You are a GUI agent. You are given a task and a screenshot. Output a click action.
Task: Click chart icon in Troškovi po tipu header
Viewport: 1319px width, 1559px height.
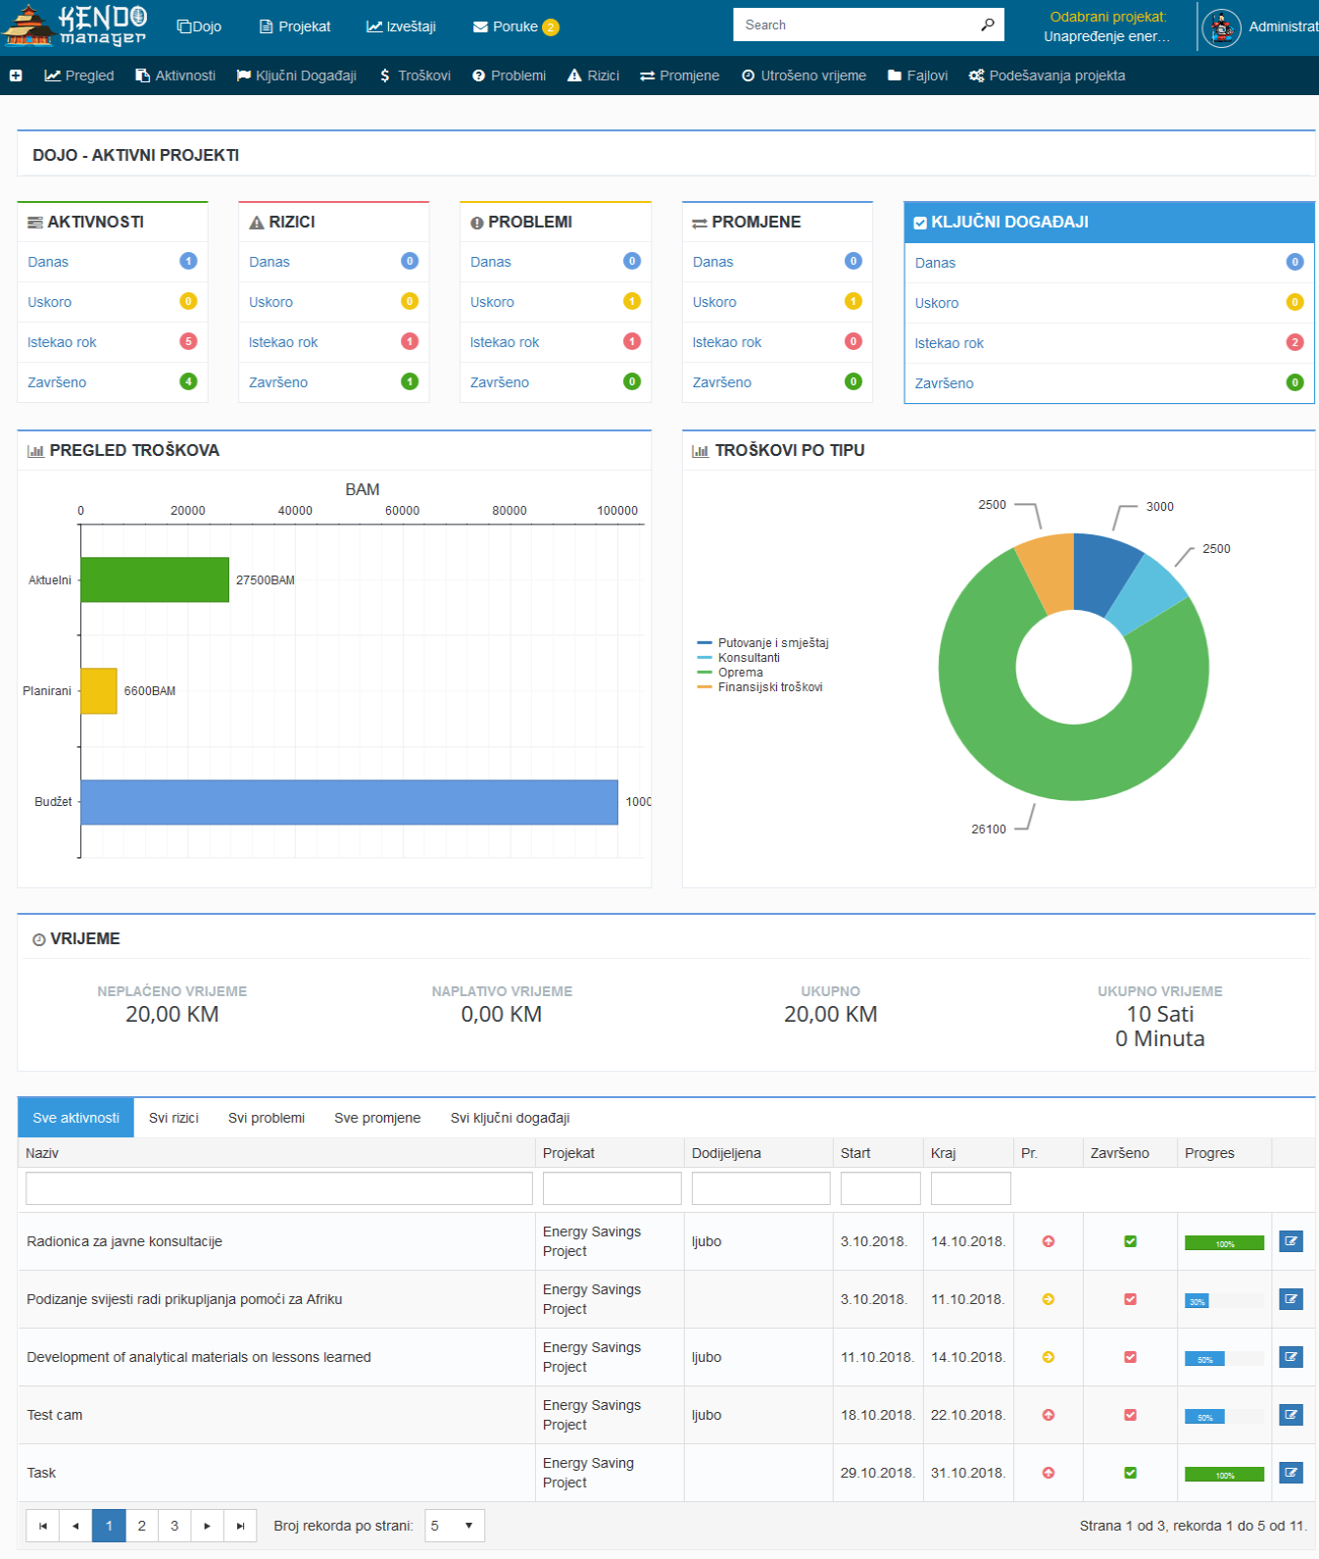pyautogui.click(x=701, y=451)
